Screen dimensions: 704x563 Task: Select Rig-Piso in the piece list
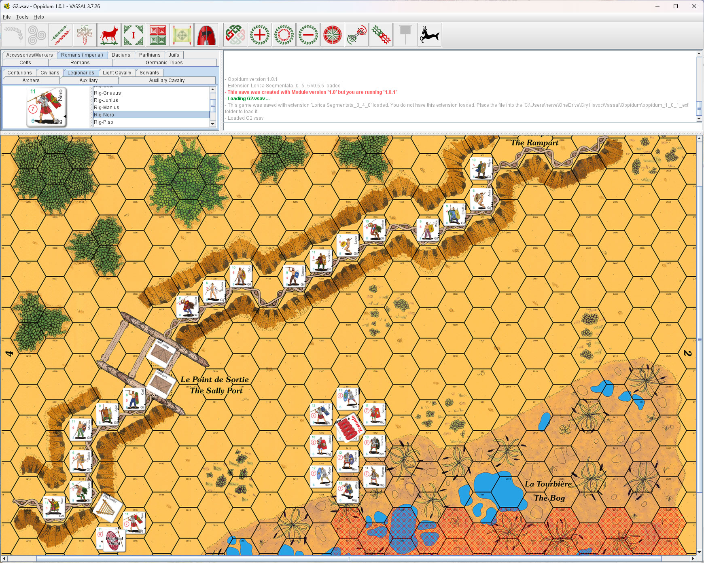(151, 122)
